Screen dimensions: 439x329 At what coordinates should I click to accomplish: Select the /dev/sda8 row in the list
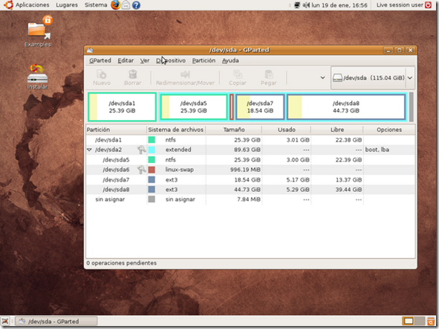(250, 190)
